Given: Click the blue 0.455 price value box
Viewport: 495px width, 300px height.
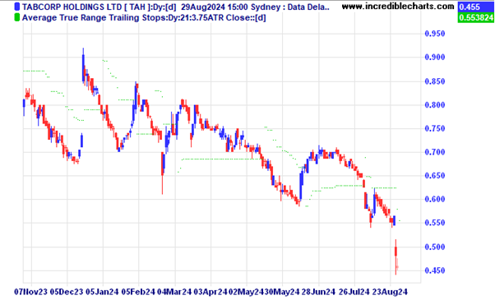Looking at the screenshot, I should click(476, 7).
